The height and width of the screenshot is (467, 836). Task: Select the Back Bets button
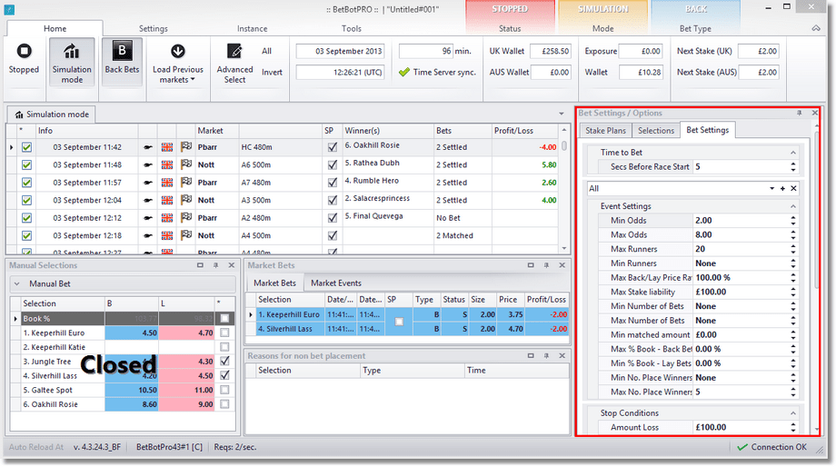tap(122, 62)
